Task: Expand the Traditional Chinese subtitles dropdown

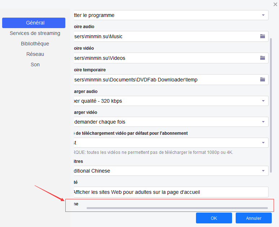Action: pos(263,171)
